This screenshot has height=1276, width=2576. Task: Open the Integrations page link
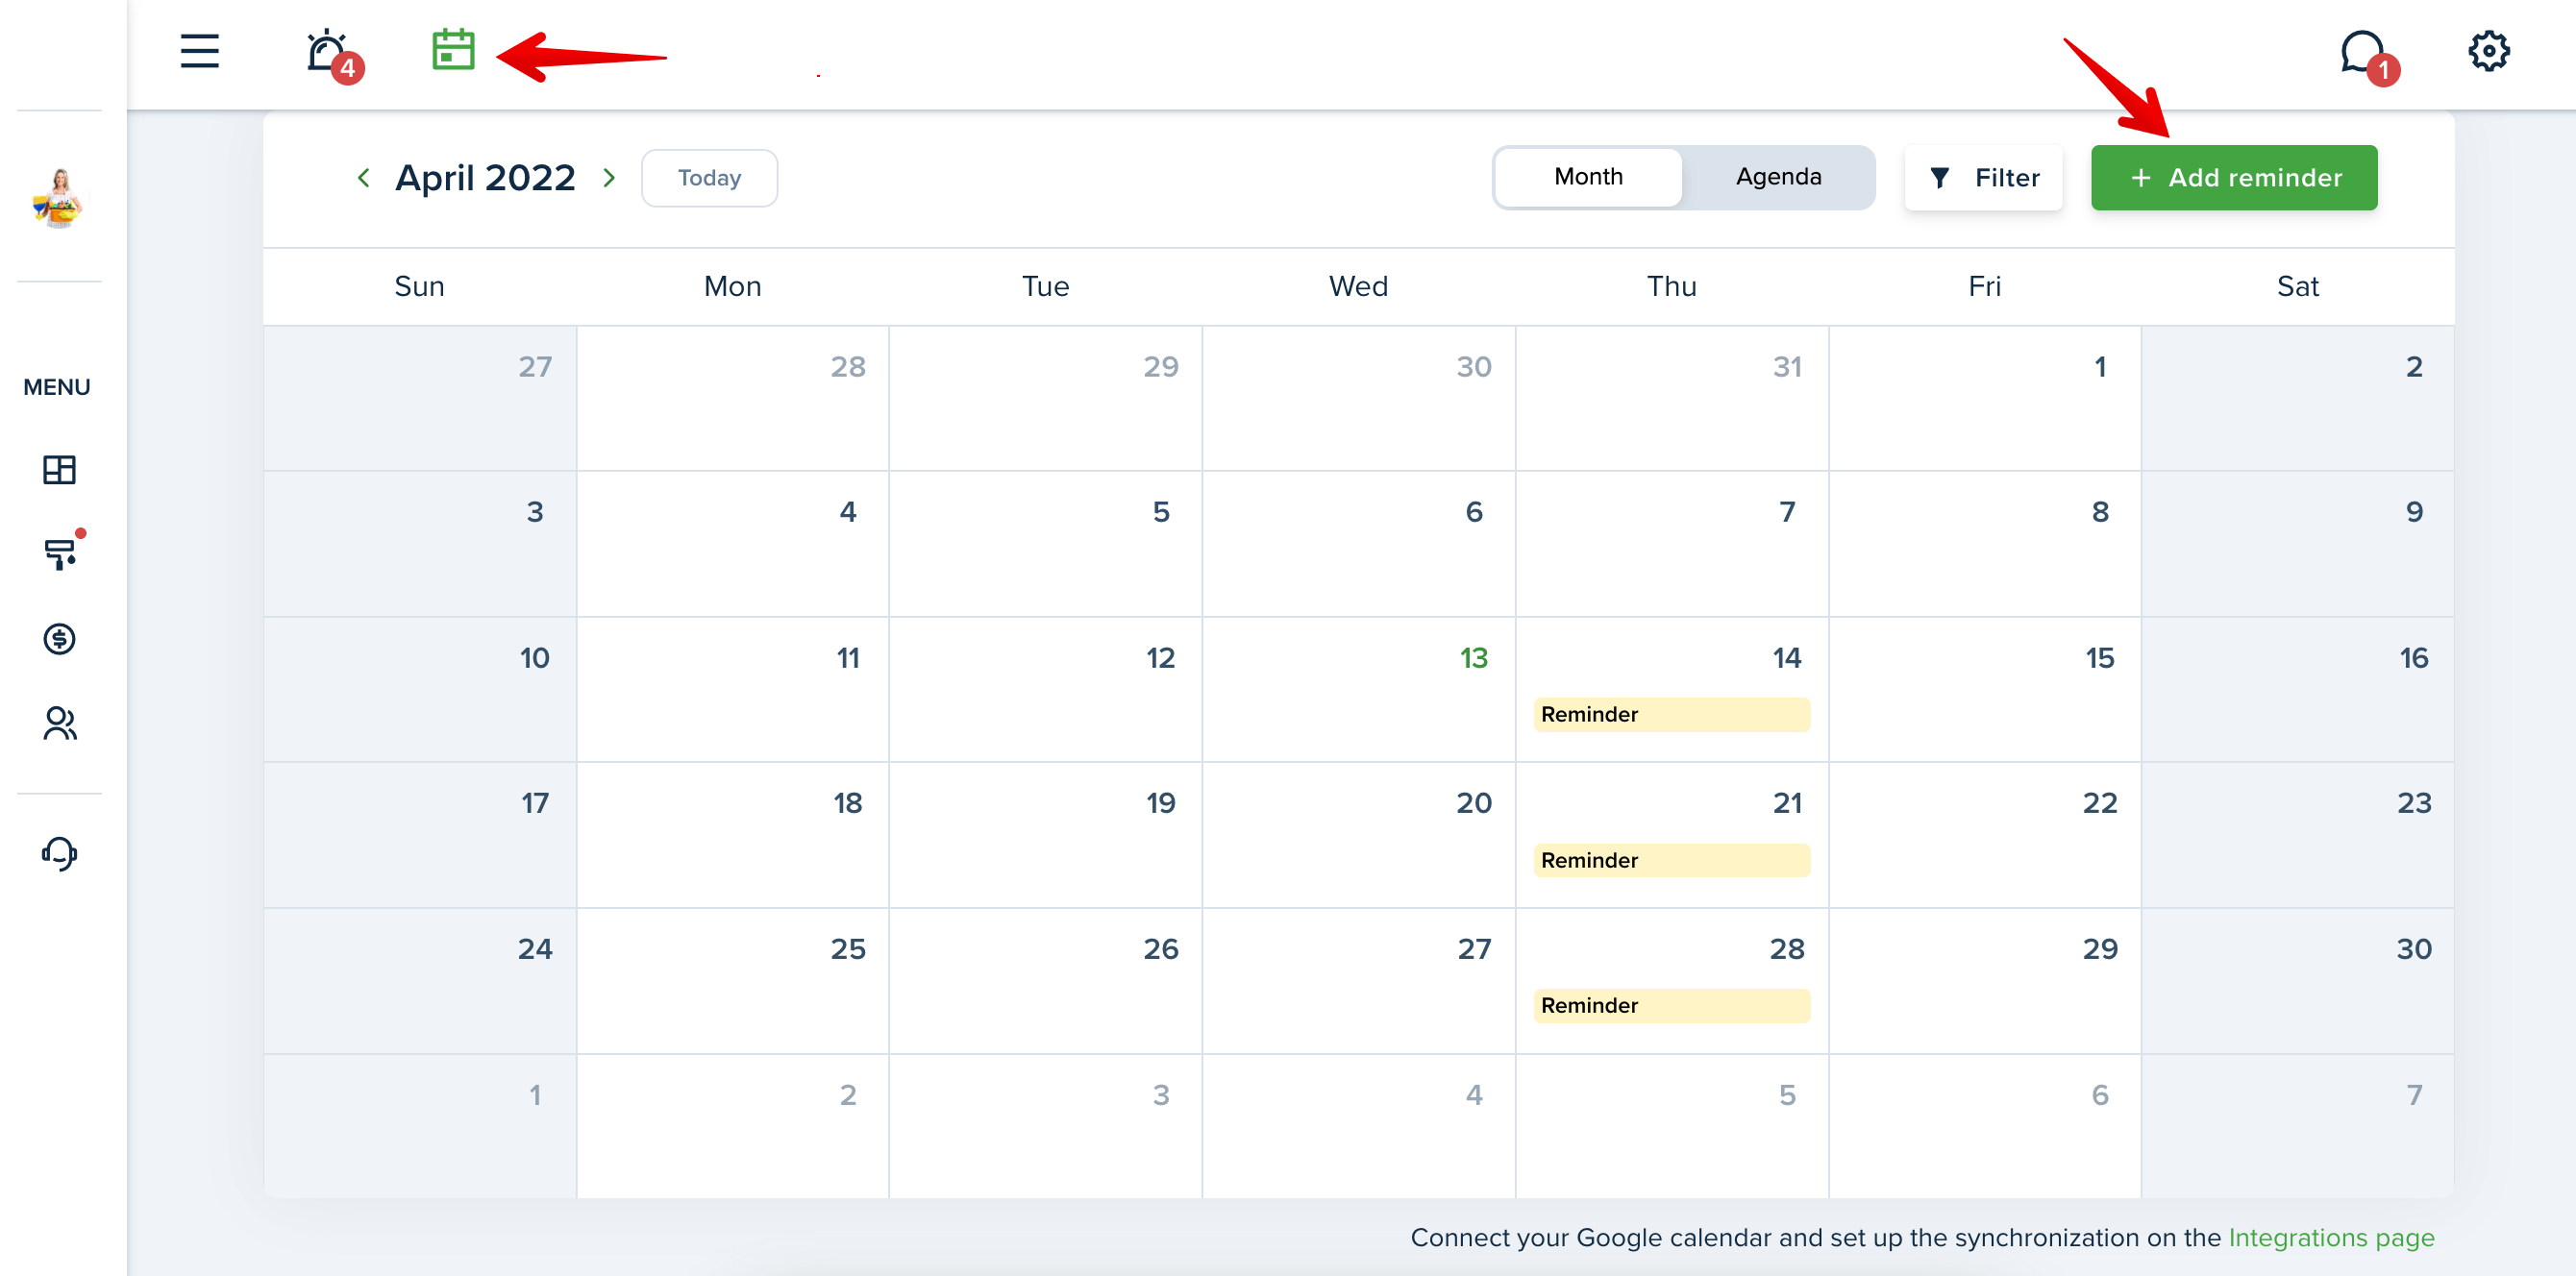tap(2331, 1237)
